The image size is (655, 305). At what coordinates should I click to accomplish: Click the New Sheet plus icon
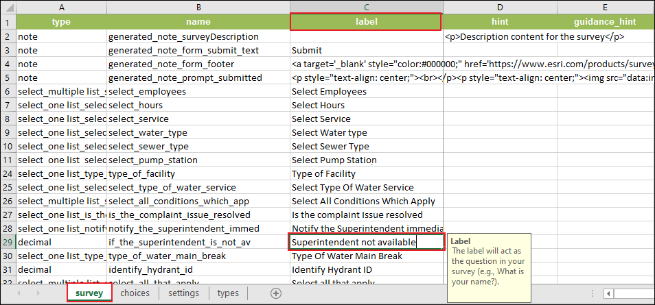coord(276,293)
